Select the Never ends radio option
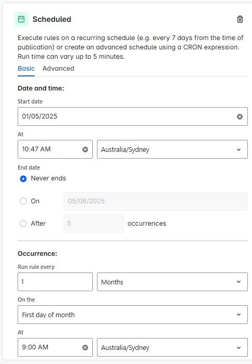This screenshot has width=252, height=364. tap(23, 179)
